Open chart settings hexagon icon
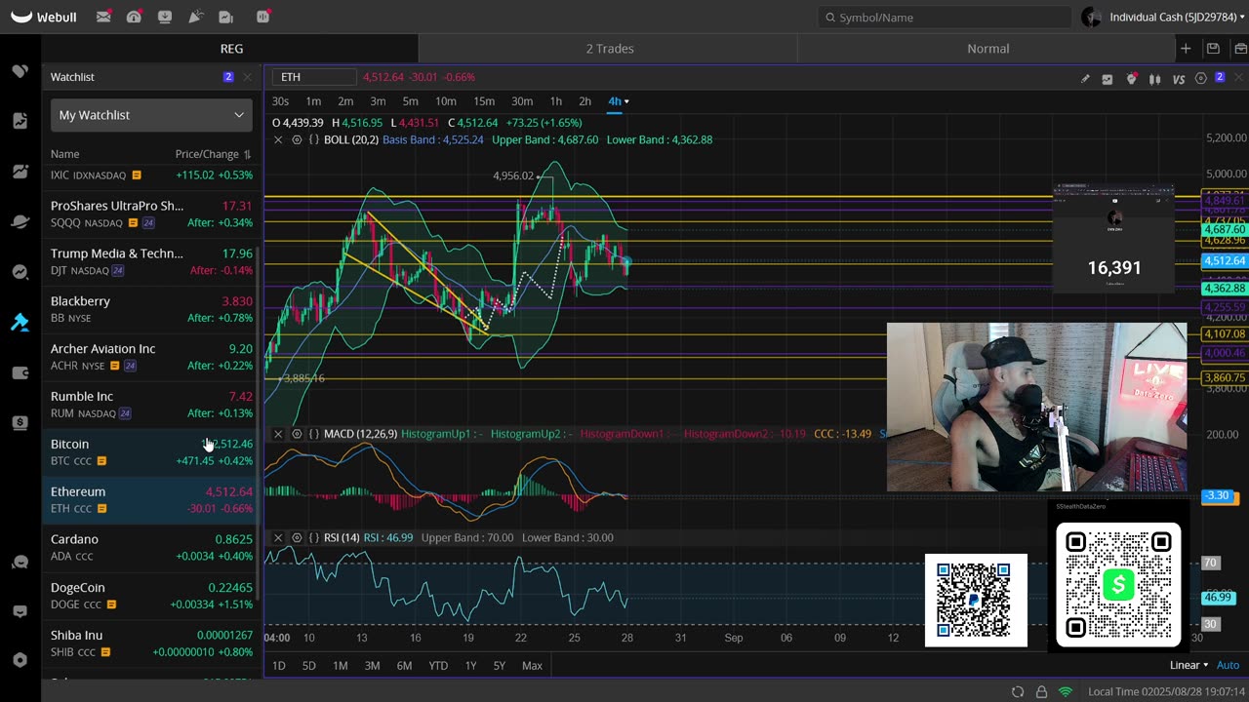Image resolution: width=1249 pixels, height=702 pixels. point(1201,78)
